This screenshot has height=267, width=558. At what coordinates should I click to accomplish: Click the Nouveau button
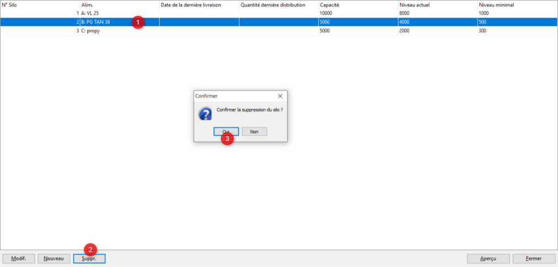[53, 258]
